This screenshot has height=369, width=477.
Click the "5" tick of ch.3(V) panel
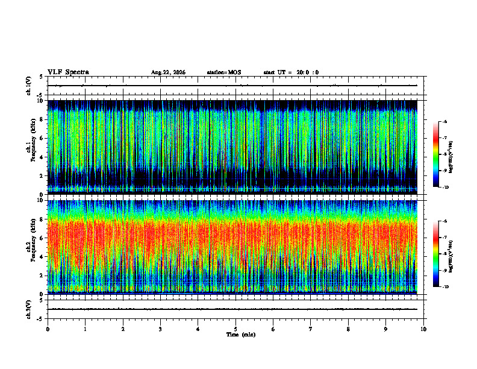coord(42,300)
